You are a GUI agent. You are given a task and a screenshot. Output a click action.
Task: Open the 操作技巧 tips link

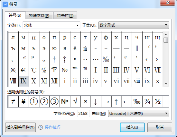pos(52,127)
